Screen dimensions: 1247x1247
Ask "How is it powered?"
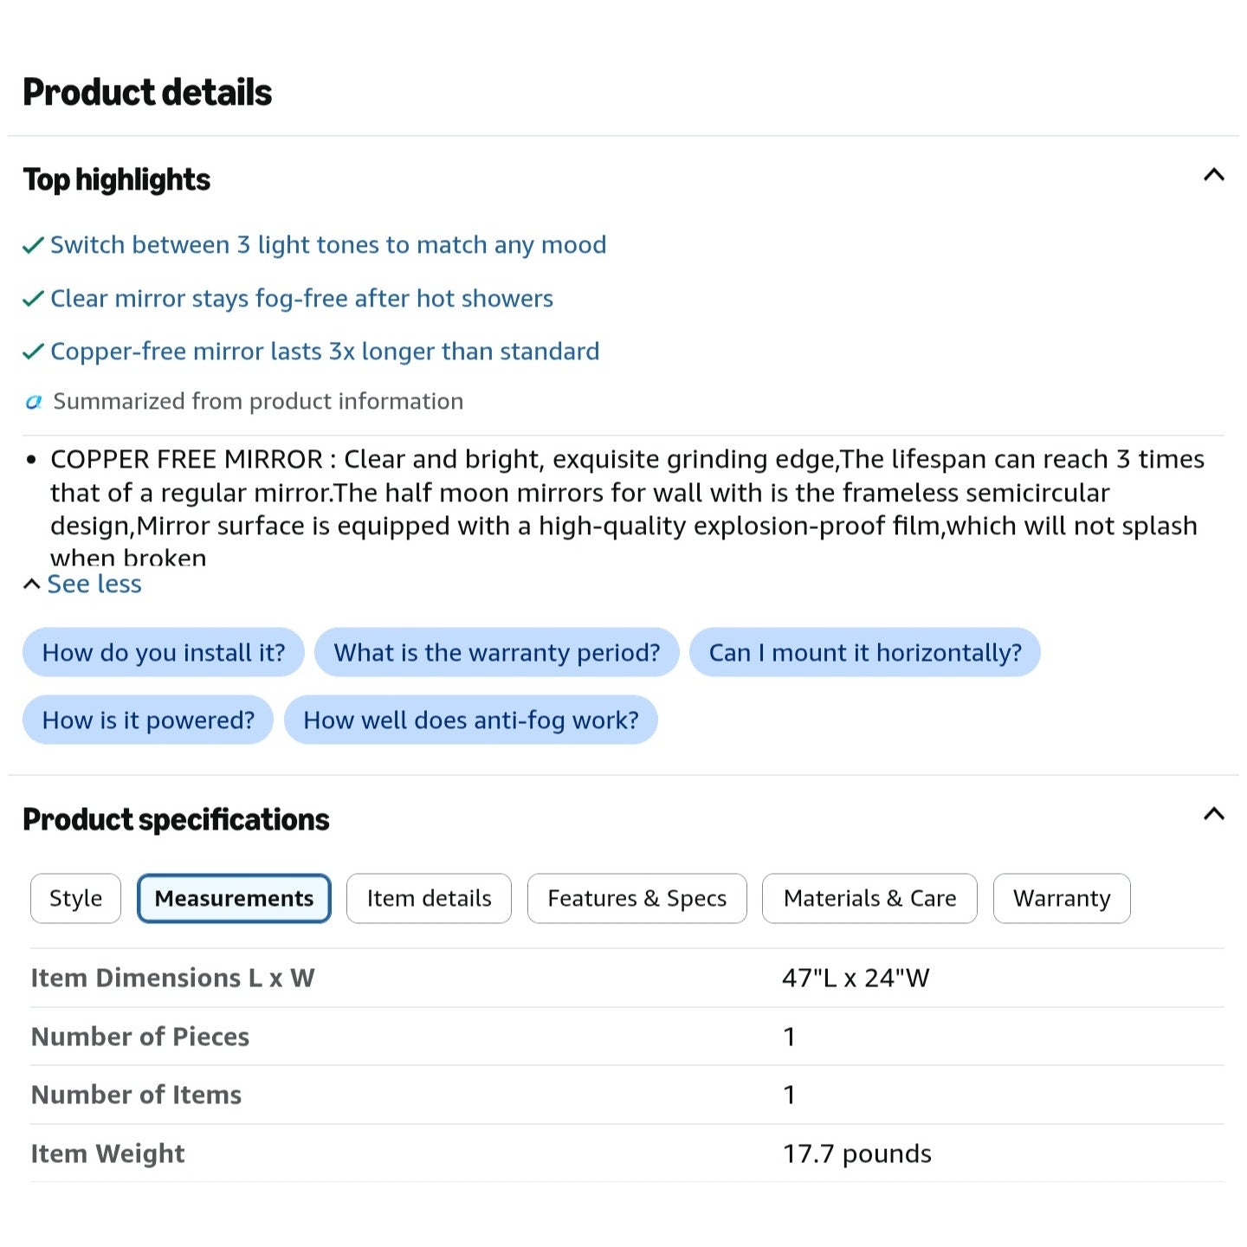point(148,720)
